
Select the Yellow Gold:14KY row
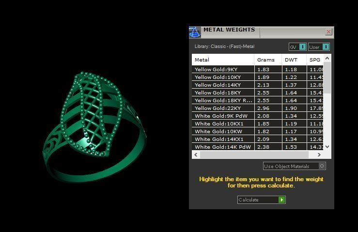click(x=258, y=85)
